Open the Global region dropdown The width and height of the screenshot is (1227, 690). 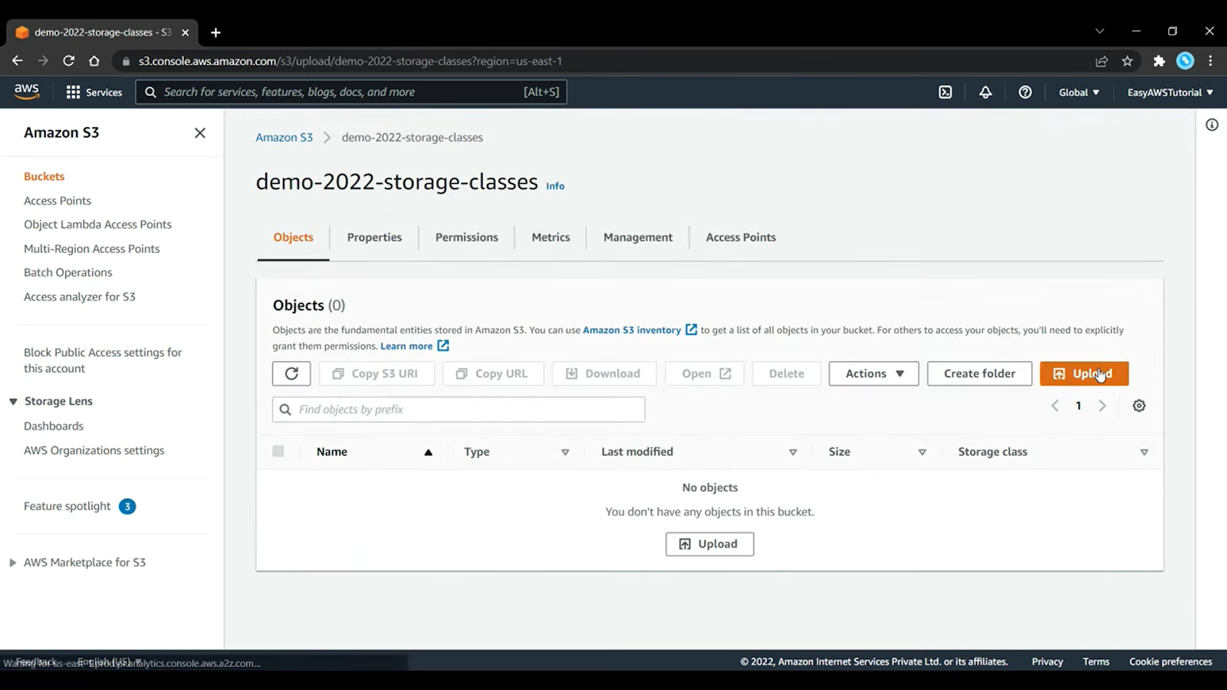pos(1079,92)
